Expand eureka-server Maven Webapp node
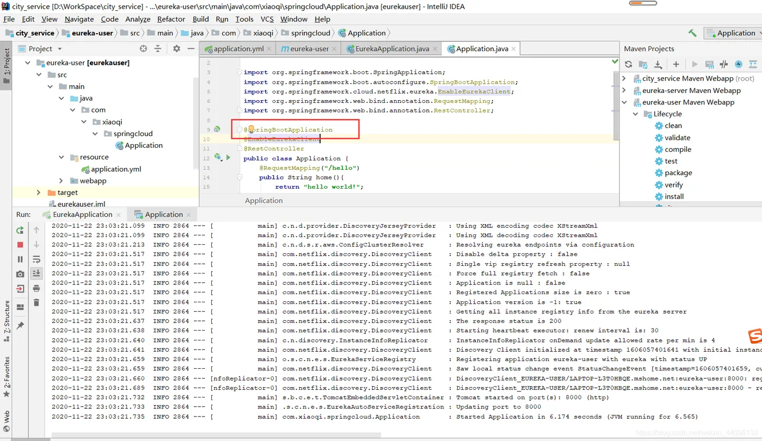Viewport: 762px width, 441px height. [x=624, y=90]
